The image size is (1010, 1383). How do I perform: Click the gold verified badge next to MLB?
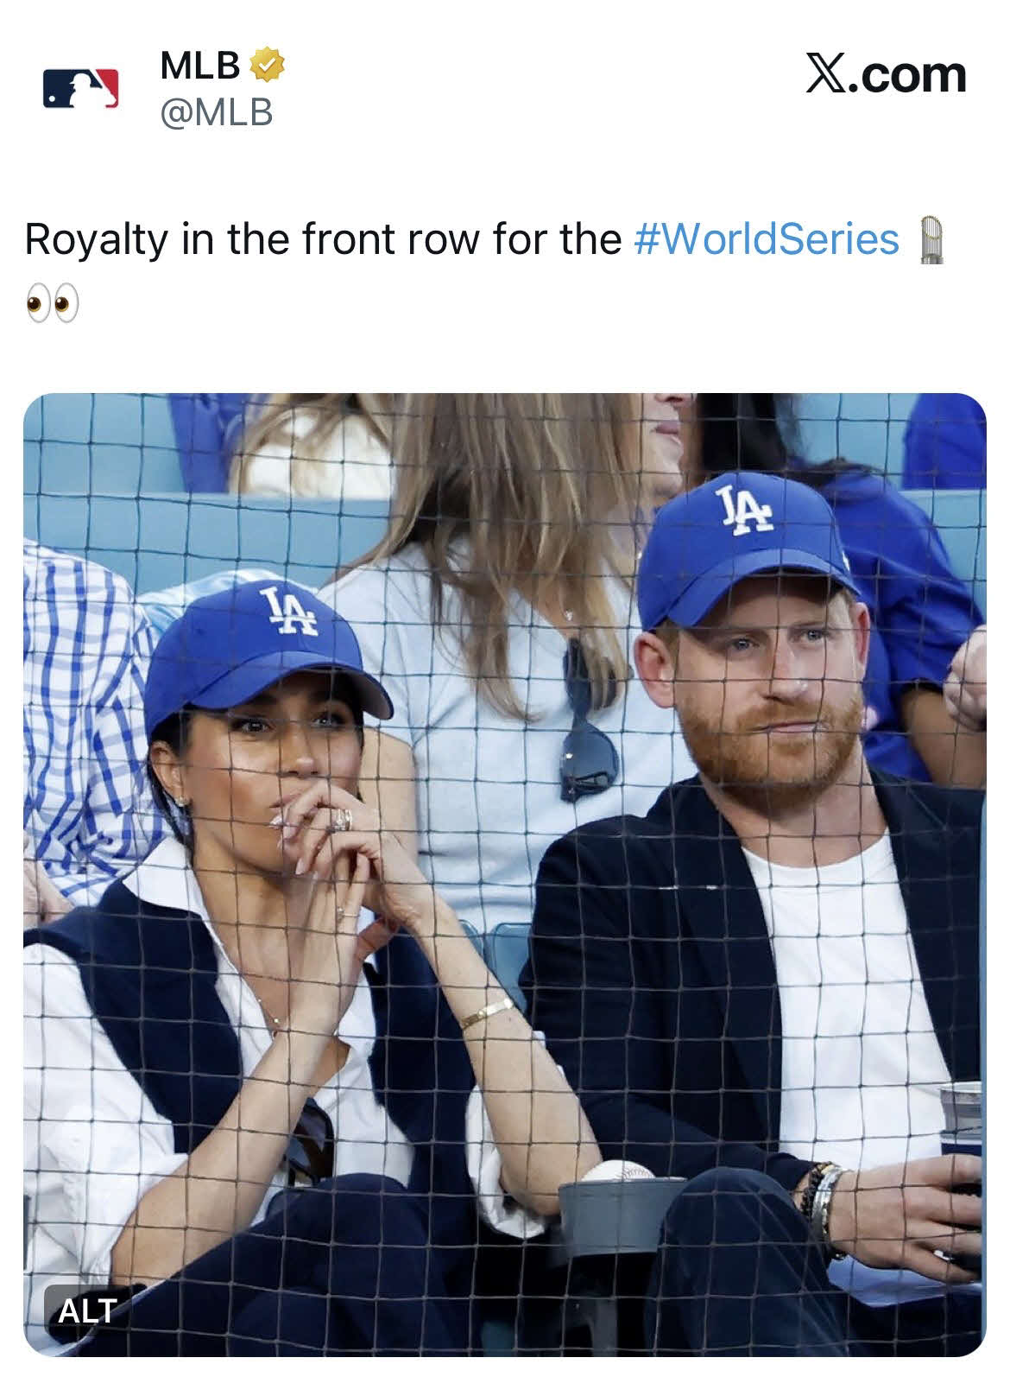pos(268,64)
